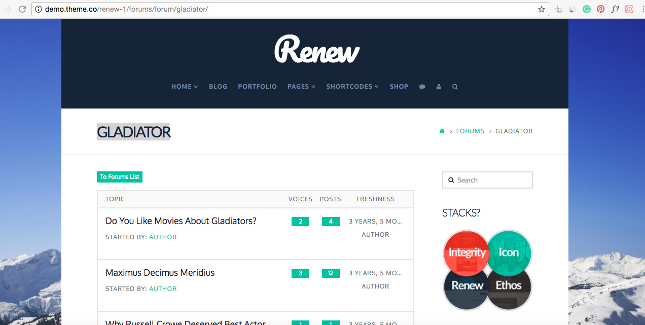The width and height of the screenshot is (645, 325).
Task: Open the PORTFOLIO menu item
Action: [x=257, y=87]
